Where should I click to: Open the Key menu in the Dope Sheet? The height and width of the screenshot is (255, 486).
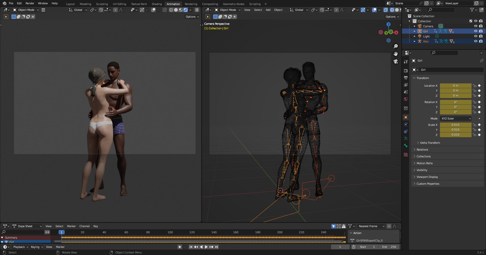96,226
